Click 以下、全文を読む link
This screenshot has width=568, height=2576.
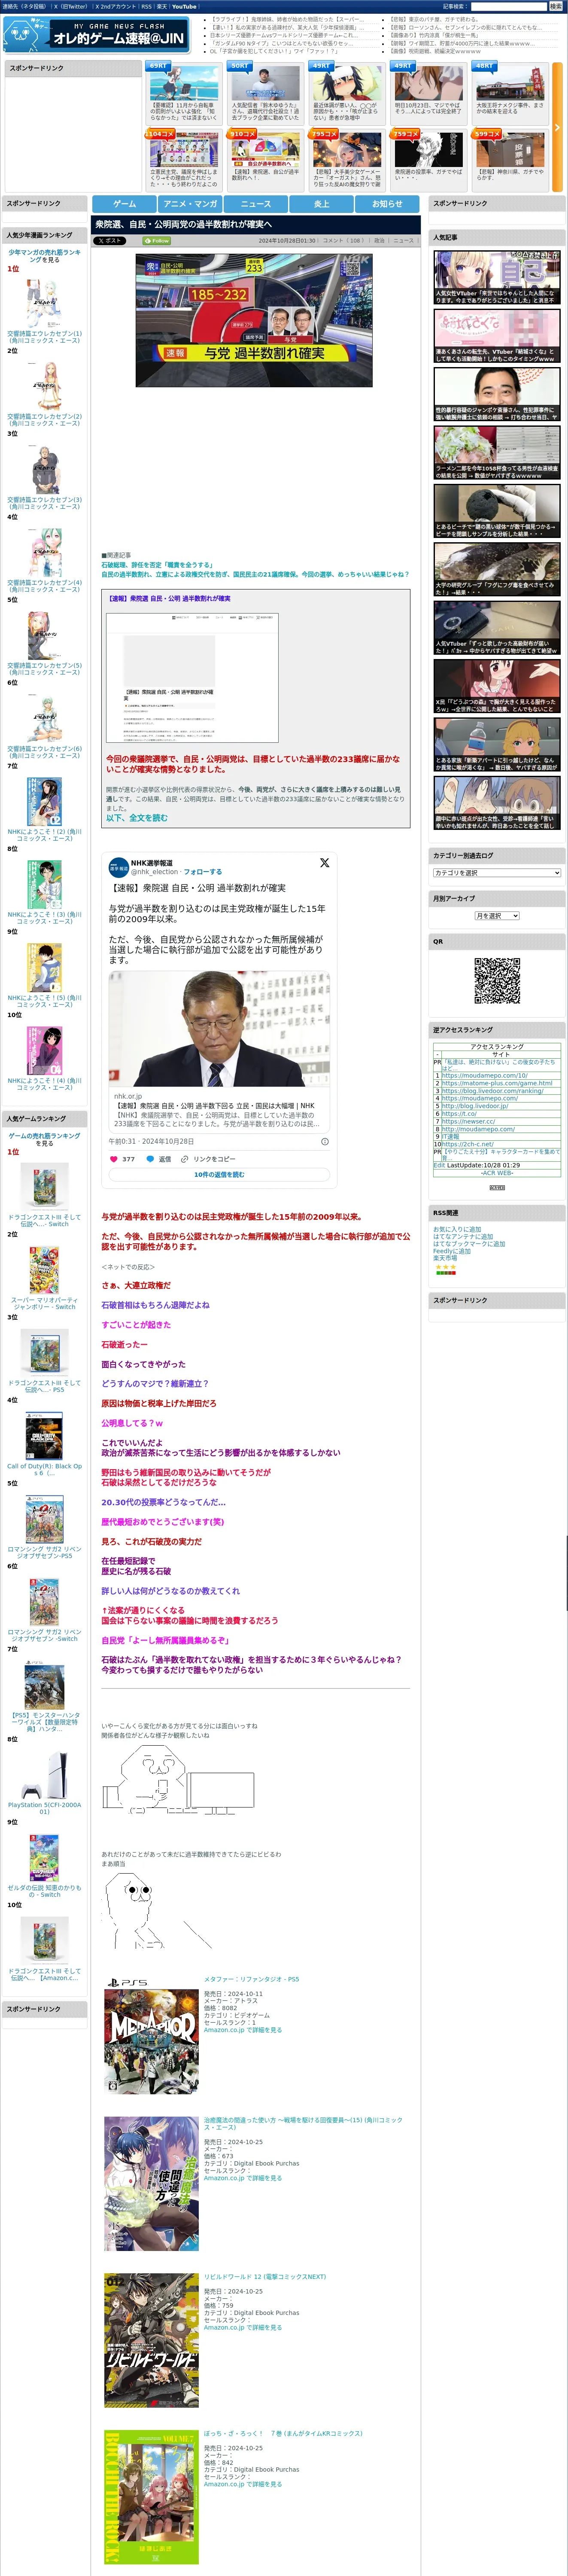pyautogui.click(x=137, y=817)
